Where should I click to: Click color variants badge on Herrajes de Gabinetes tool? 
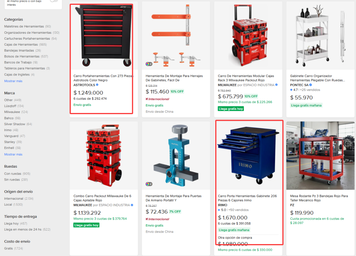[149, 64]
